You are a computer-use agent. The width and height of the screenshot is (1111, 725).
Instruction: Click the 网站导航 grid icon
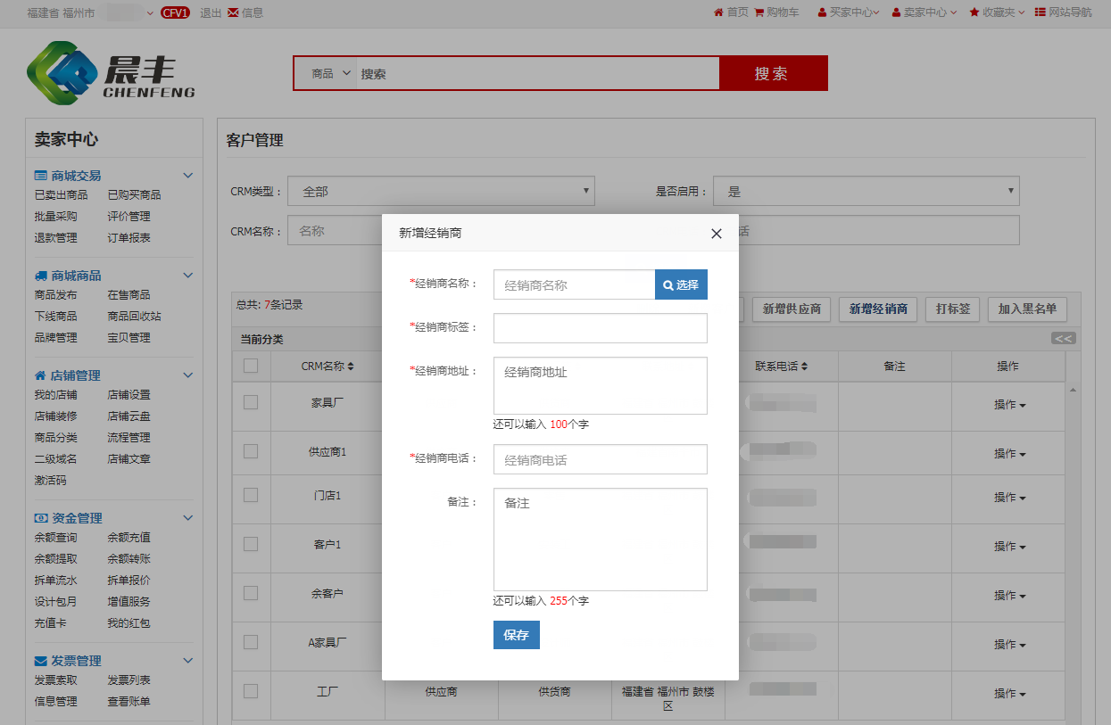pyautogui.click(x=1041, y=12)
